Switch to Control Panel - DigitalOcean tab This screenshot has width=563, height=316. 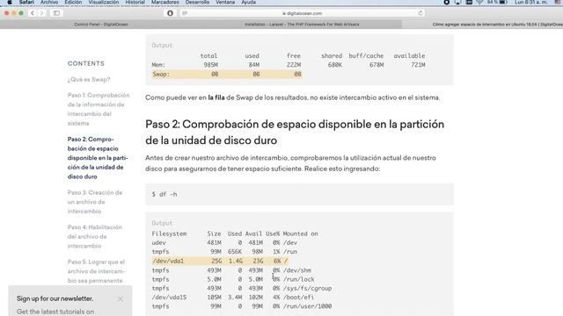coord(101,25)
